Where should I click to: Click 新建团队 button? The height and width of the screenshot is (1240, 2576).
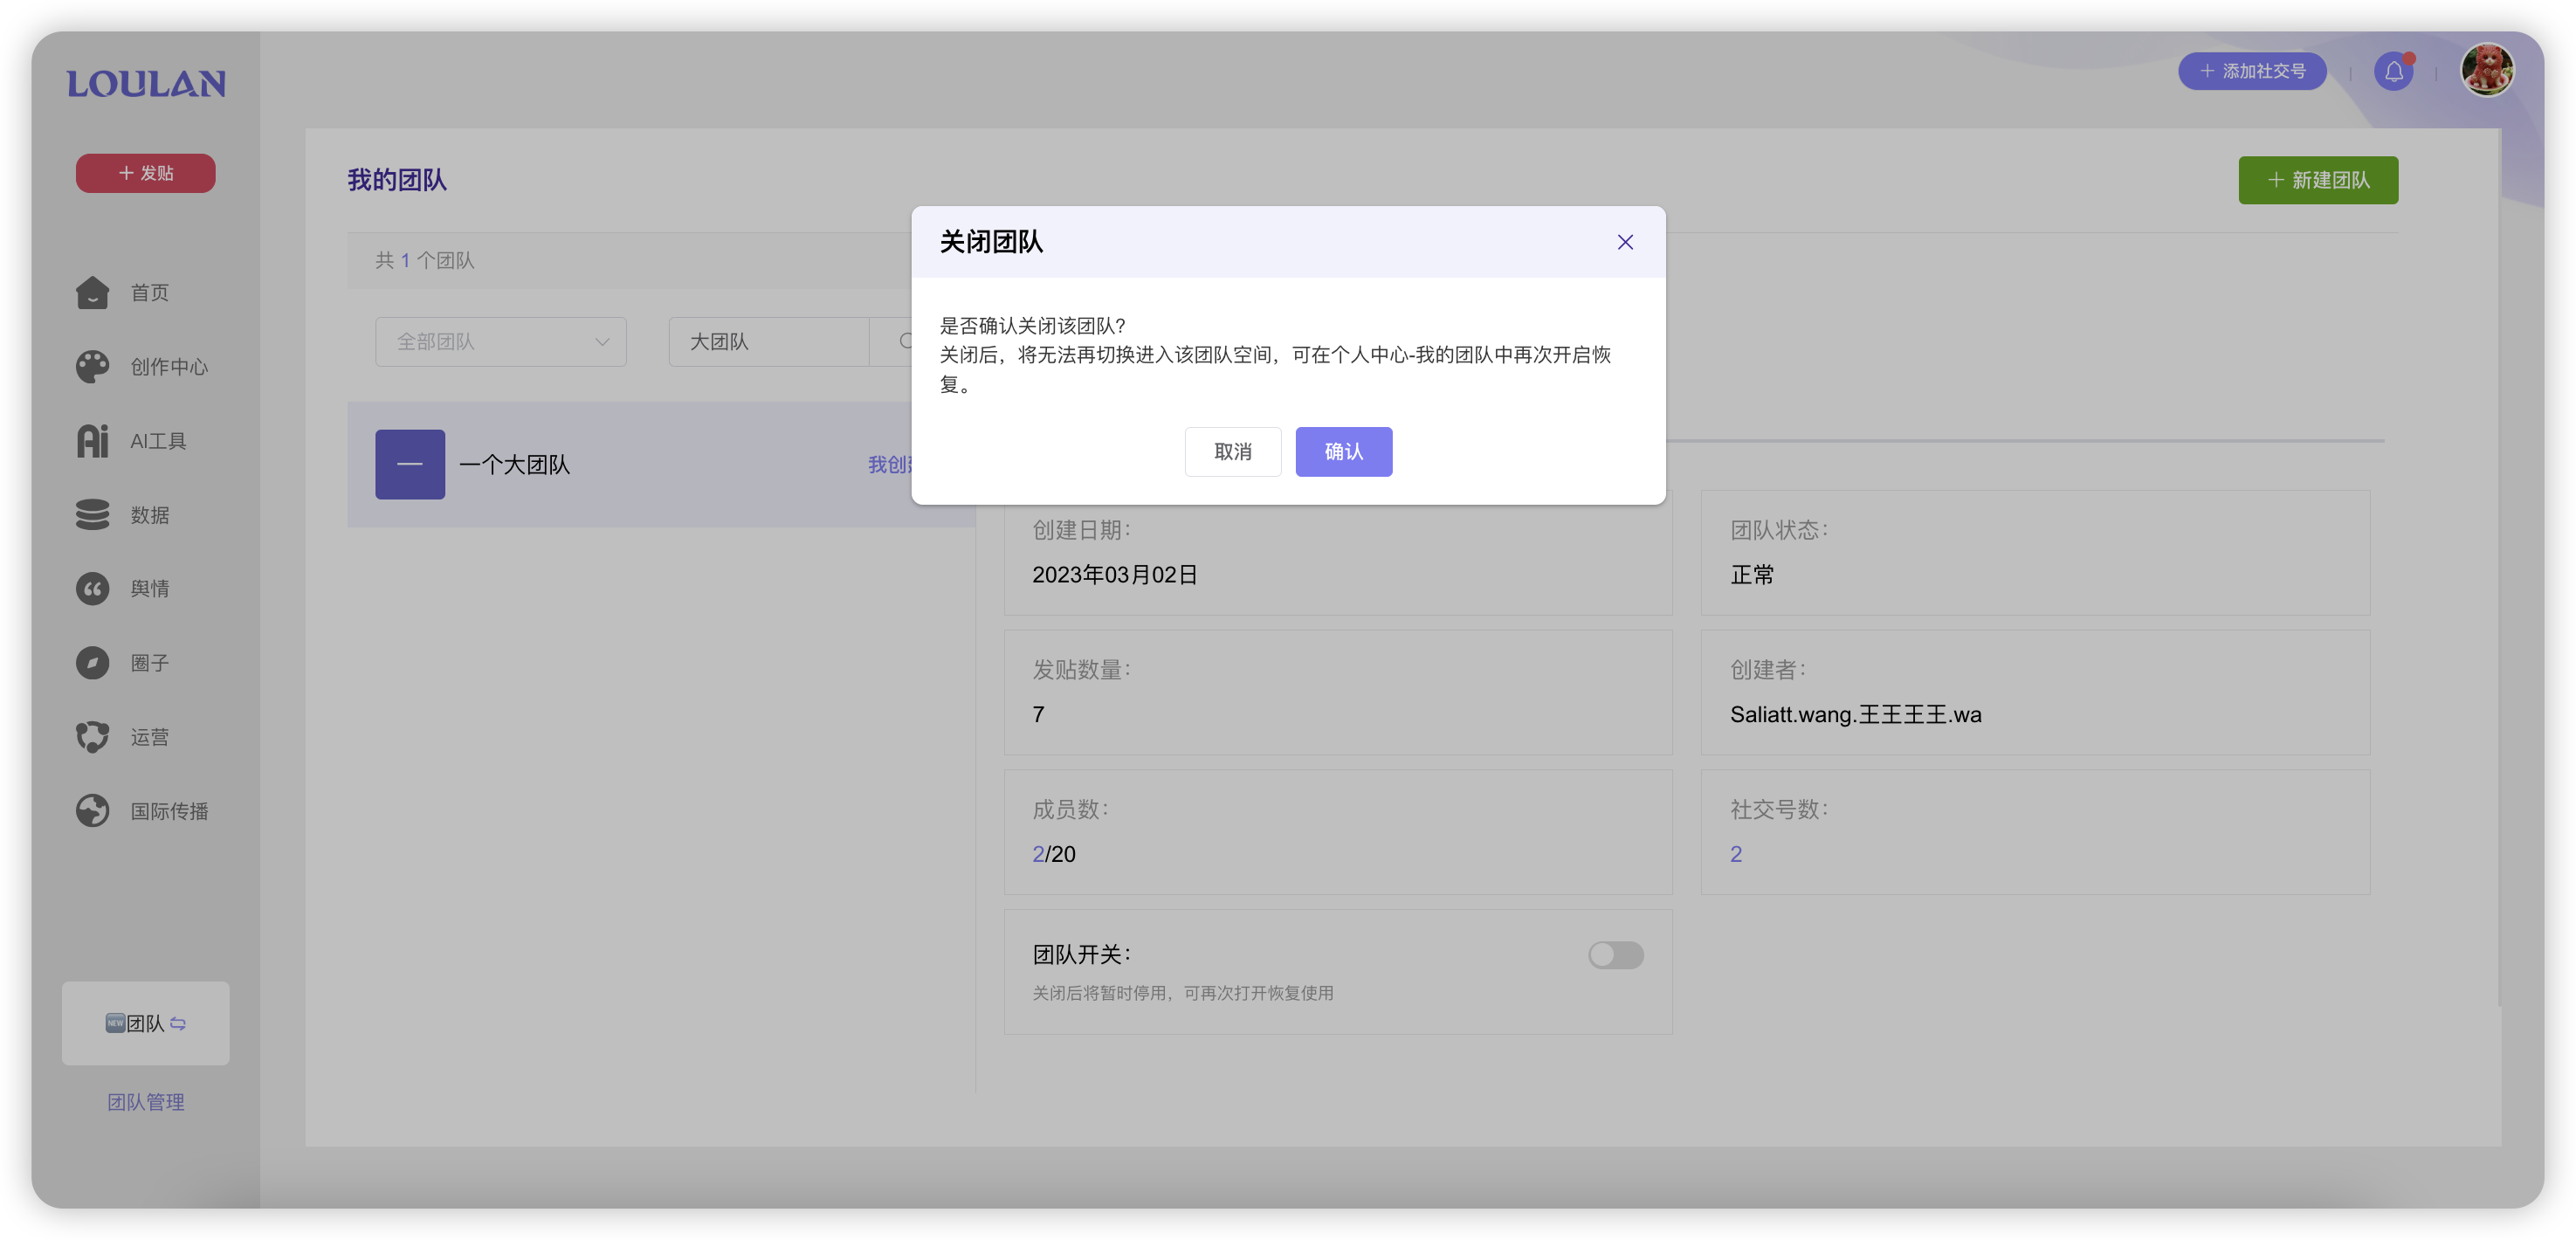2318,180
